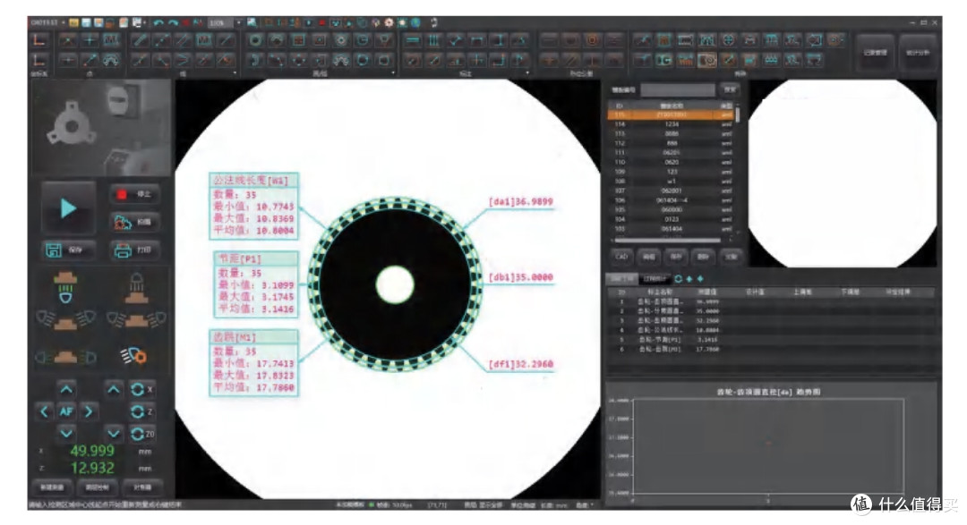
Task: Click the program number search input field
Action: pyautogui.click(x=677, y=90)
